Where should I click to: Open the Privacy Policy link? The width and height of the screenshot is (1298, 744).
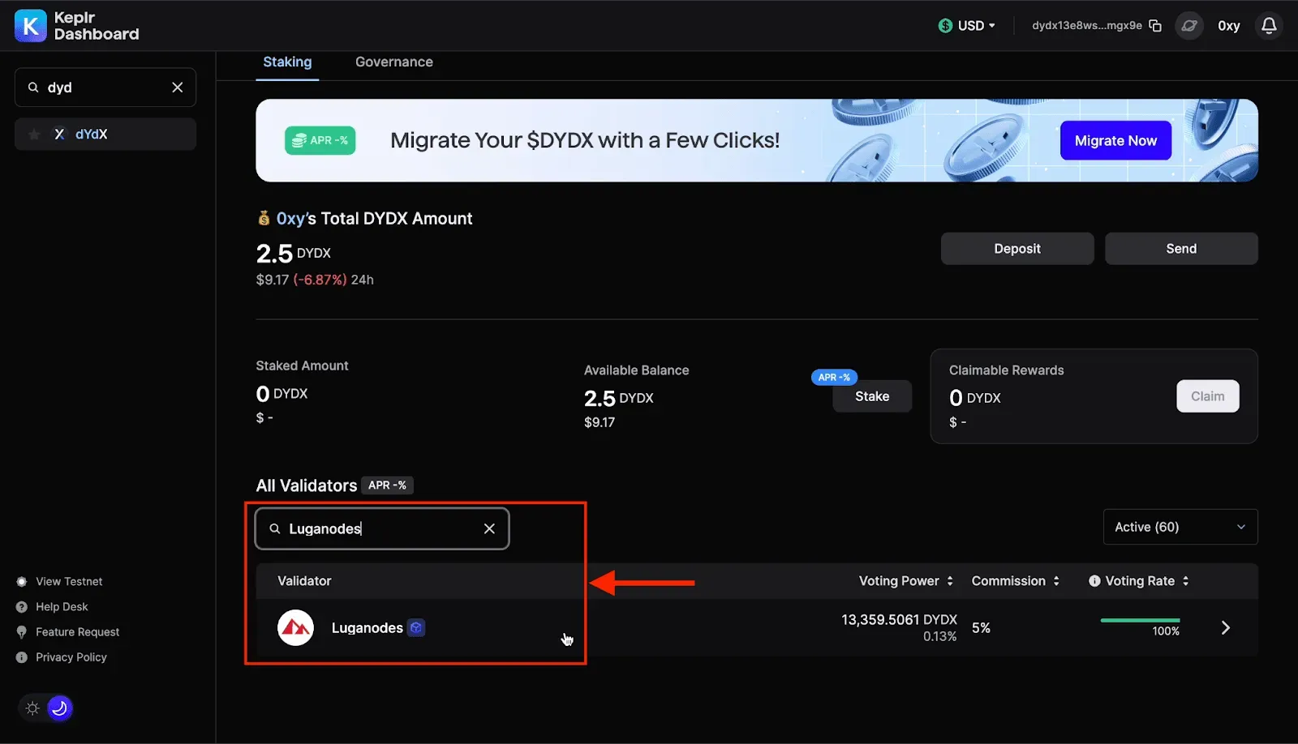71,657
